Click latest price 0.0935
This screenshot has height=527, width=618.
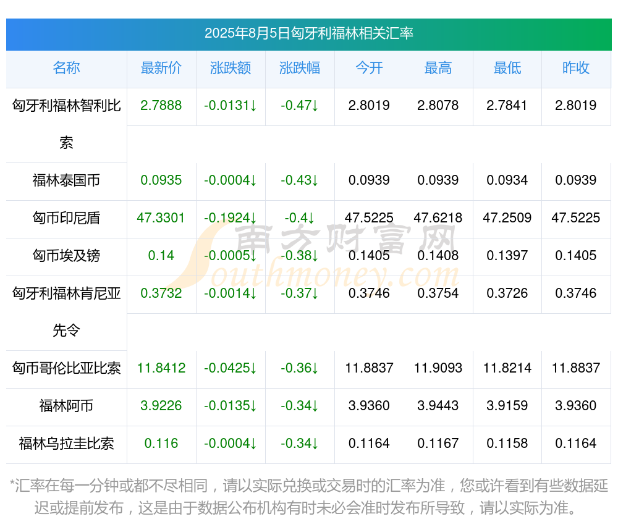161,180
